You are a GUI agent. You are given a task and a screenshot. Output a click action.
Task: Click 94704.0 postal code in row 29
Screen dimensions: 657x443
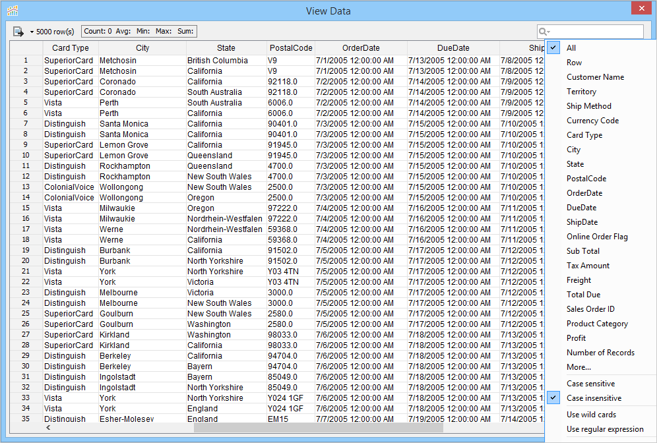291,356
